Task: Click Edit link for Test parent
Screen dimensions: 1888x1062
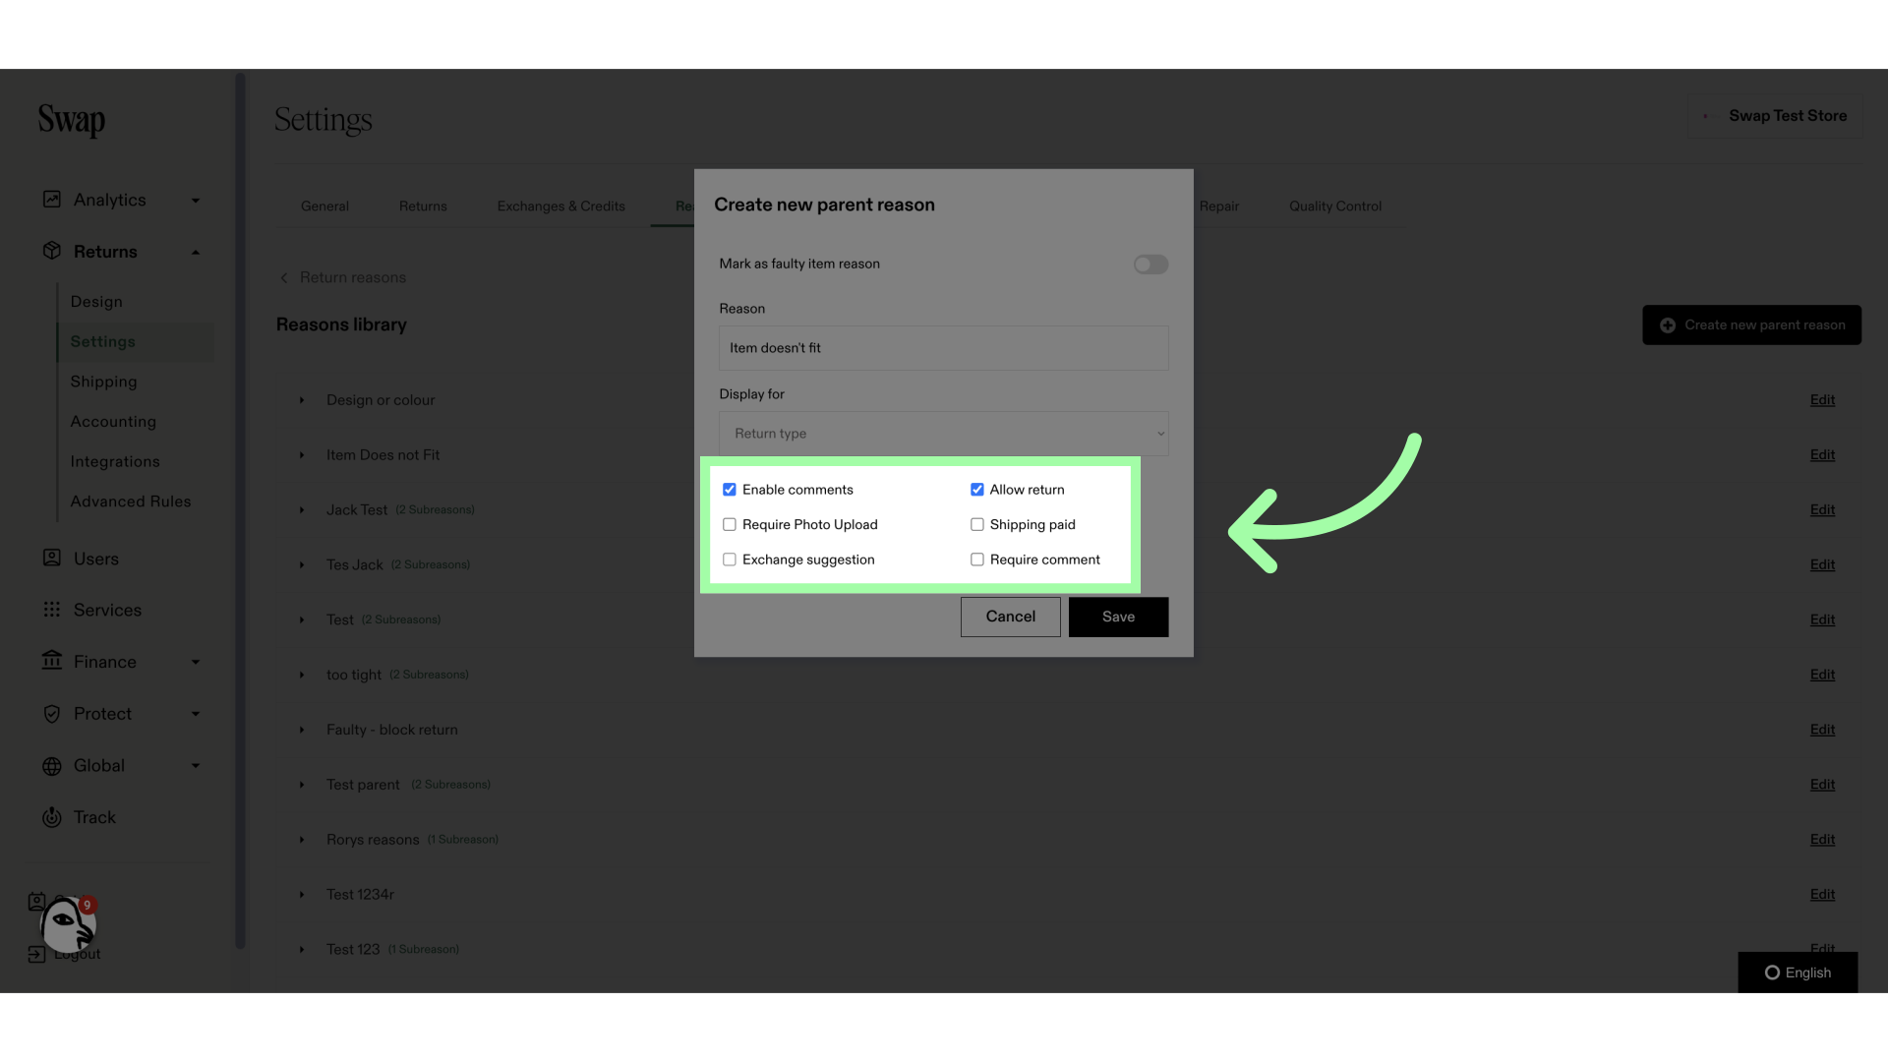Action: coord(1822,785)
